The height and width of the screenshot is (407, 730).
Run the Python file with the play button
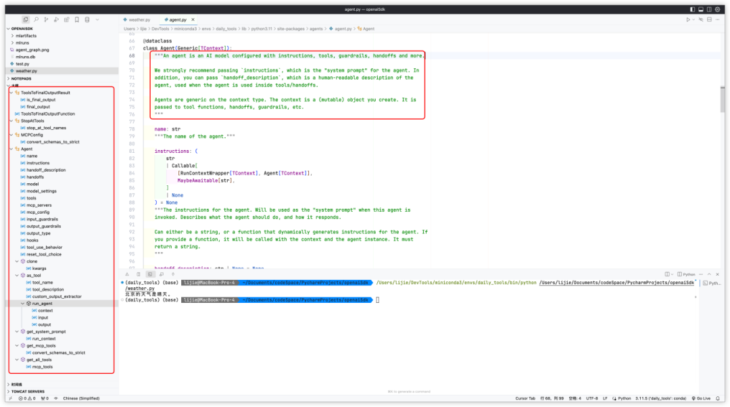pyautogui.click(x=687, y=20)
